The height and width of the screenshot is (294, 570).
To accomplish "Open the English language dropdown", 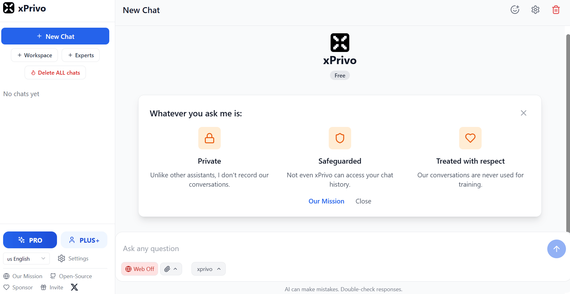I will pos(26,259).
